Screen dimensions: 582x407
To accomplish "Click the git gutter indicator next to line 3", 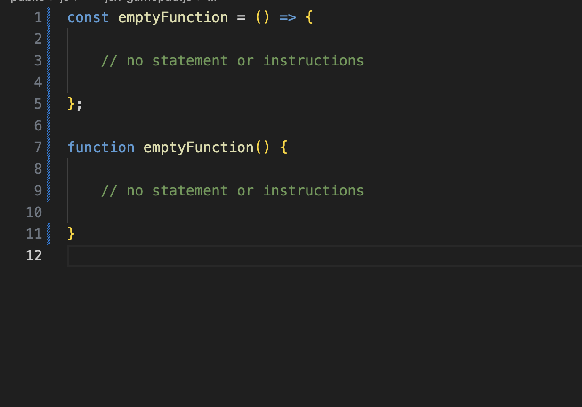I will coord(48,60).
